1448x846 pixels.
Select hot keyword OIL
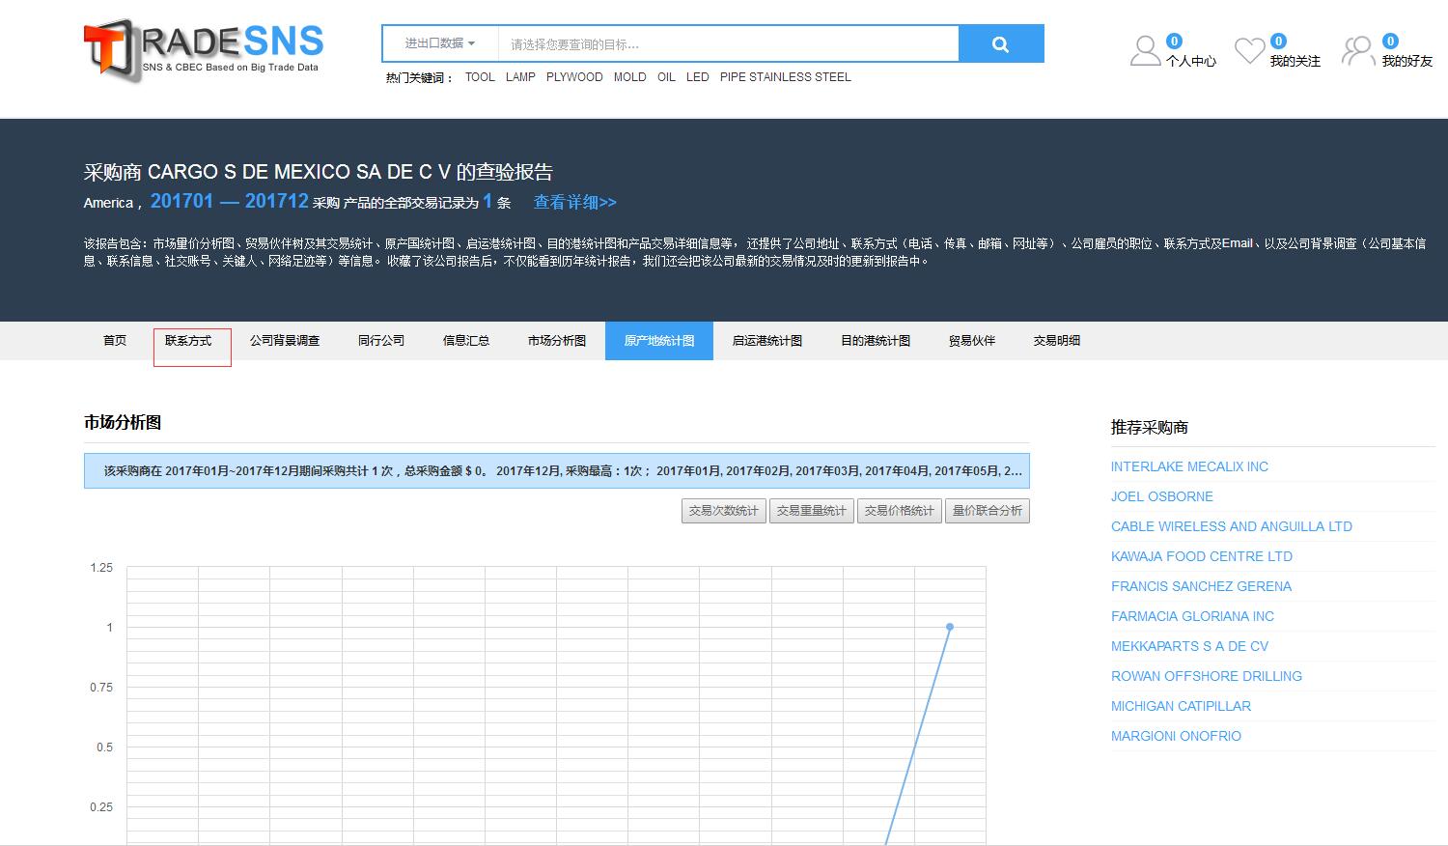666,77
